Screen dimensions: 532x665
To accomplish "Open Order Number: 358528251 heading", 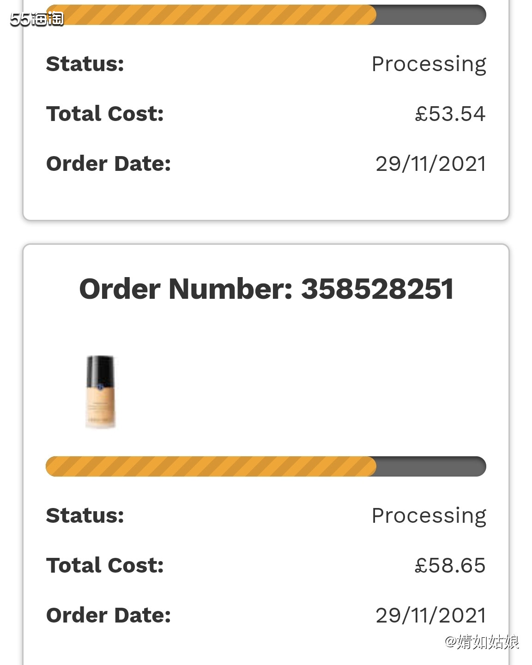I will (x=266, y=289).
